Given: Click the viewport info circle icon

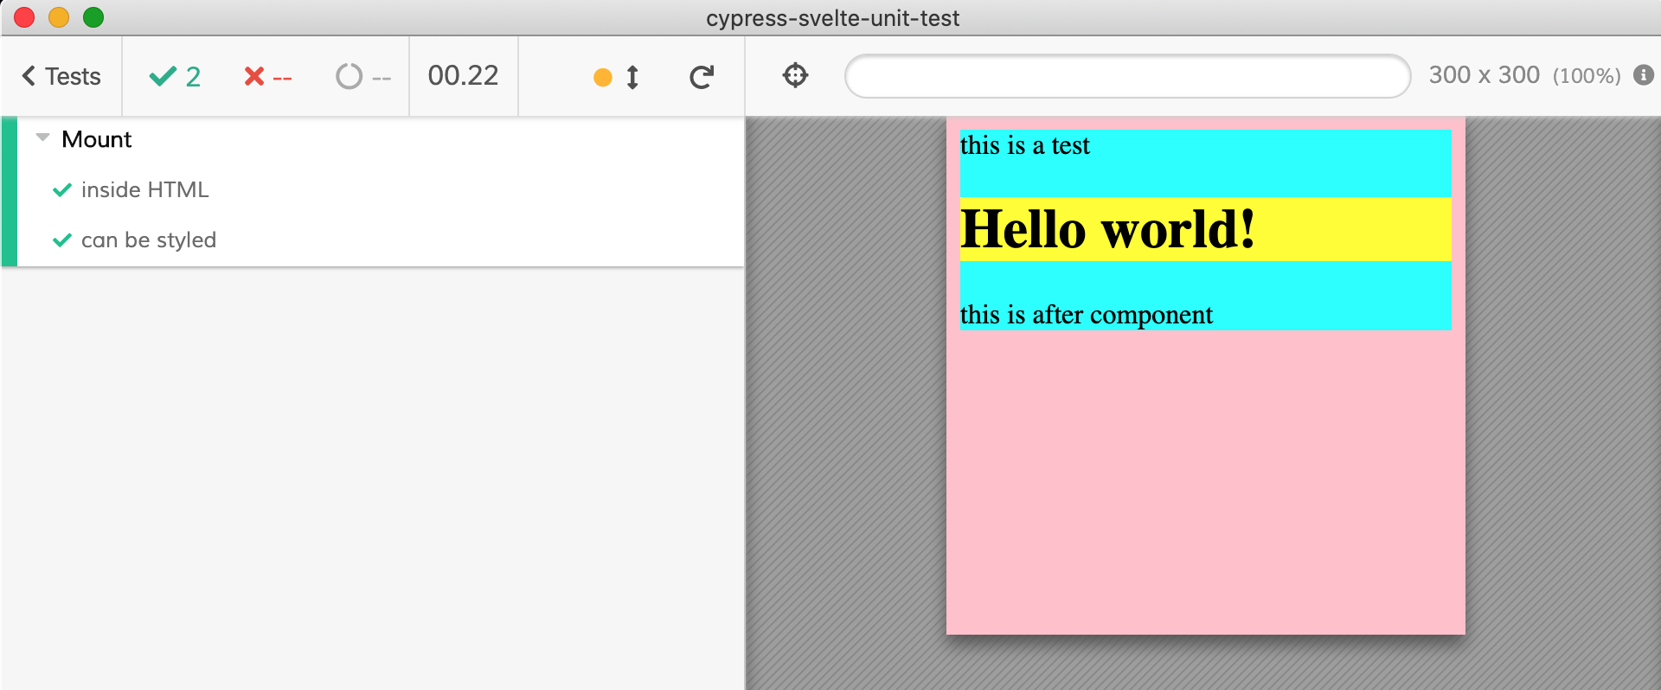Looking at the screenshot, I should tap(1644, 75).
